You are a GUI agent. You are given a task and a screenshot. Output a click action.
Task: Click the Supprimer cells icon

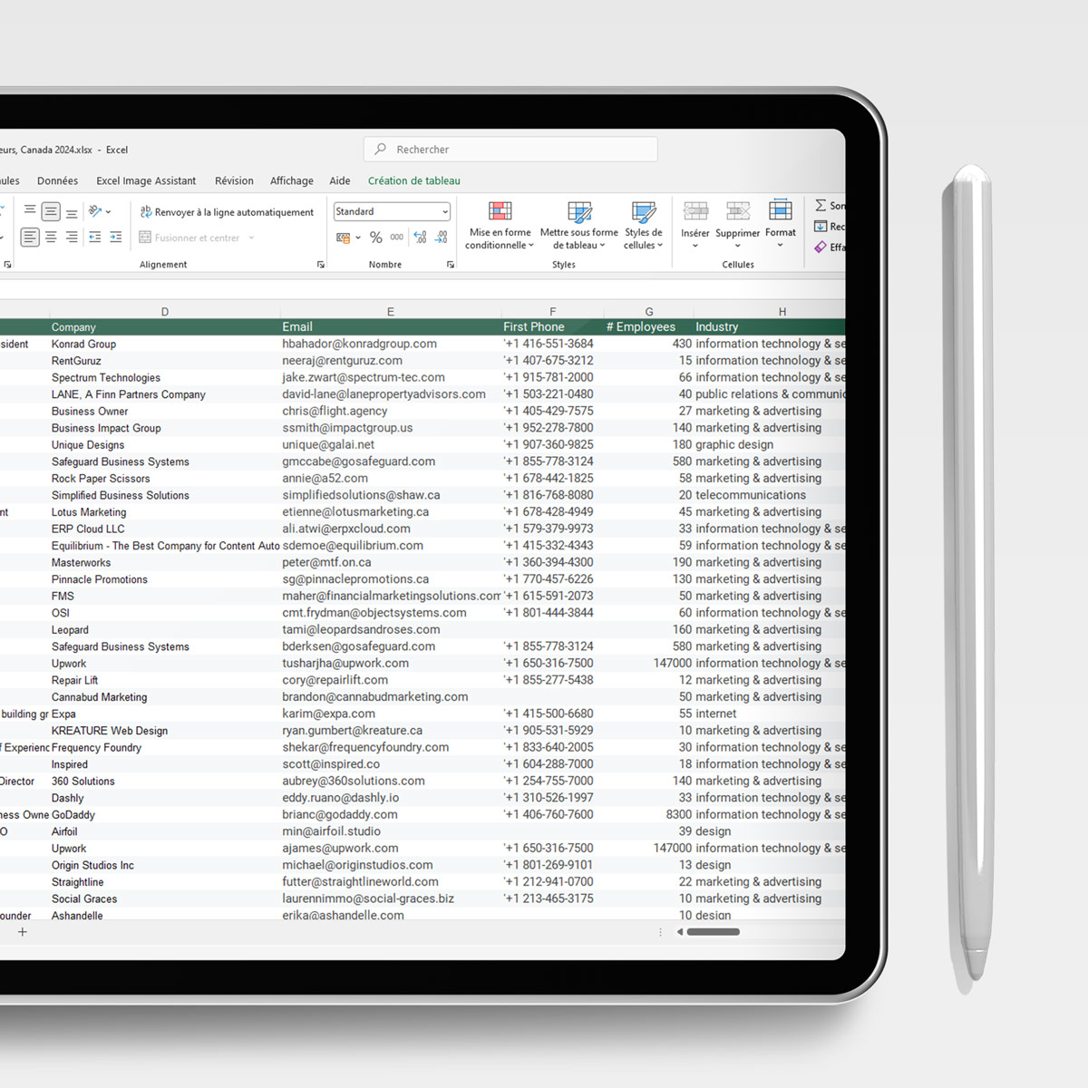coord(737,212)
